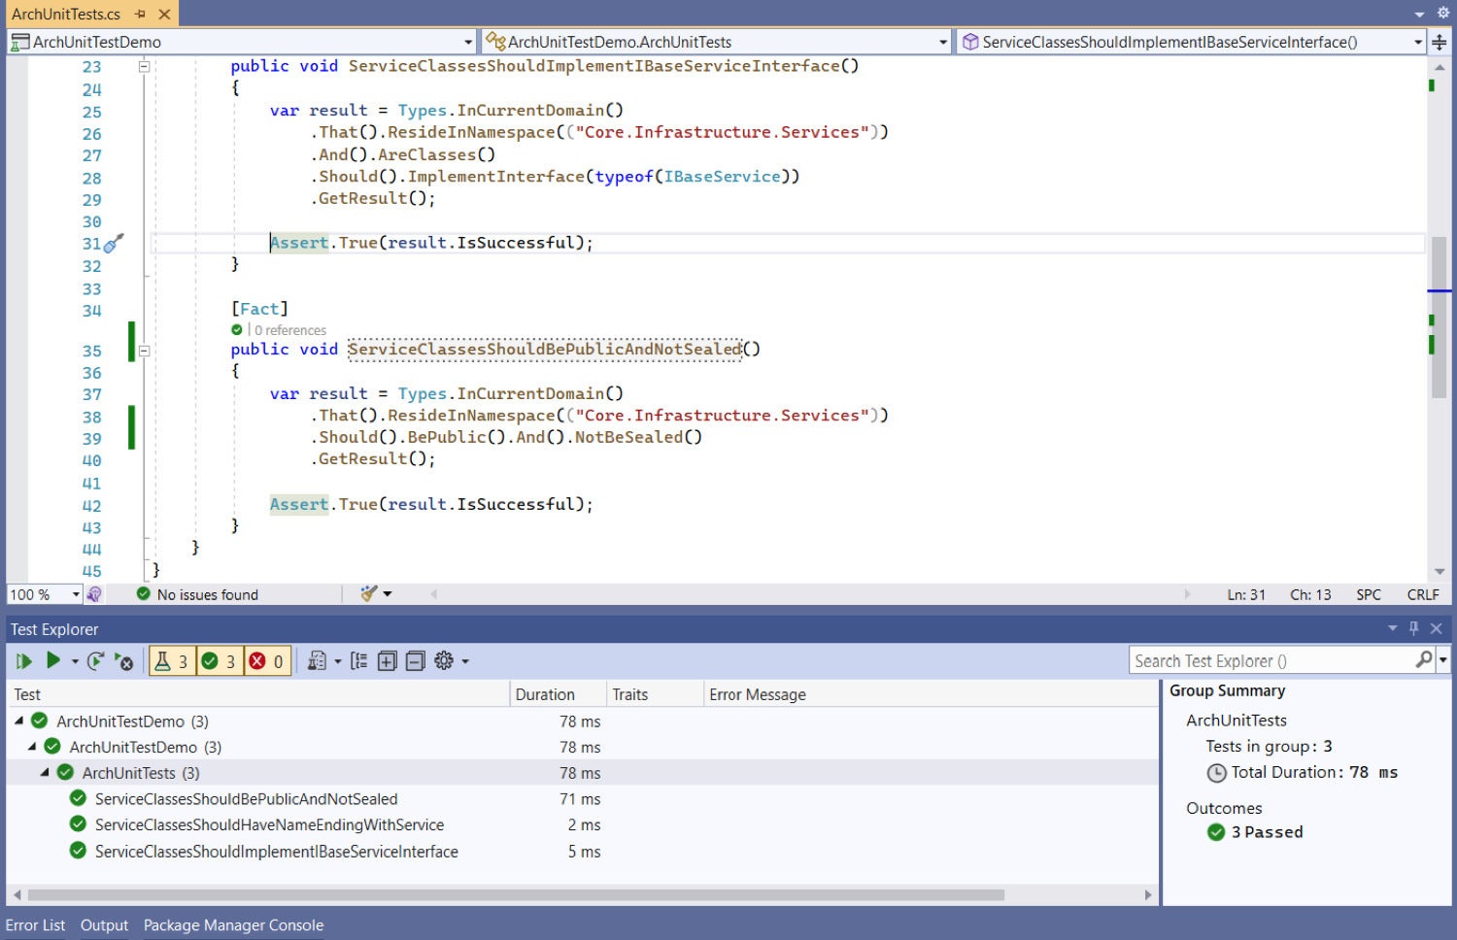Image resolution: width=1457 pixels, height=940 pixels.
Task: Run failed tests icon
Action: click(x=123, y=661)
